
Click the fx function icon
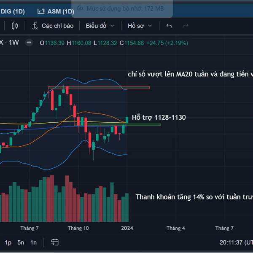[x=35, y=26]
